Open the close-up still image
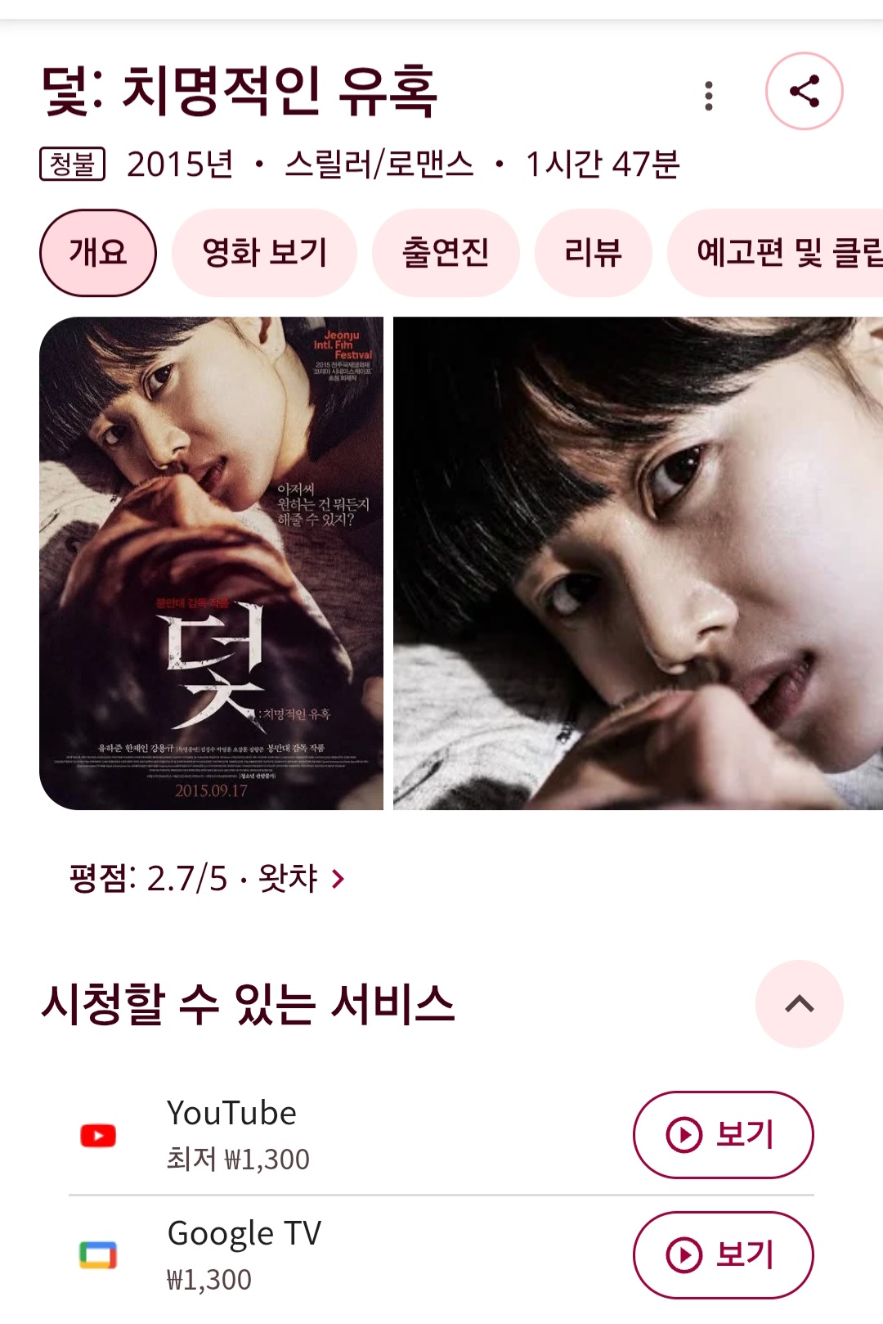883x1324 pixels. 638,563
